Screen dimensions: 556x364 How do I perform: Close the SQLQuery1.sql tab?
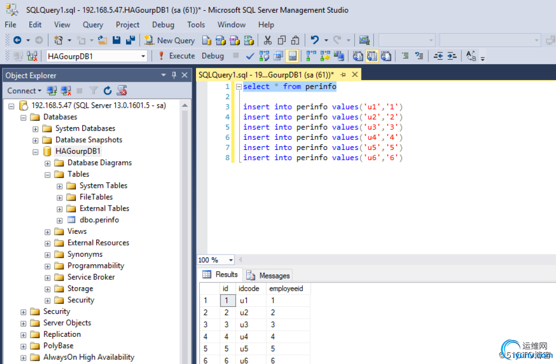point(355,74)
